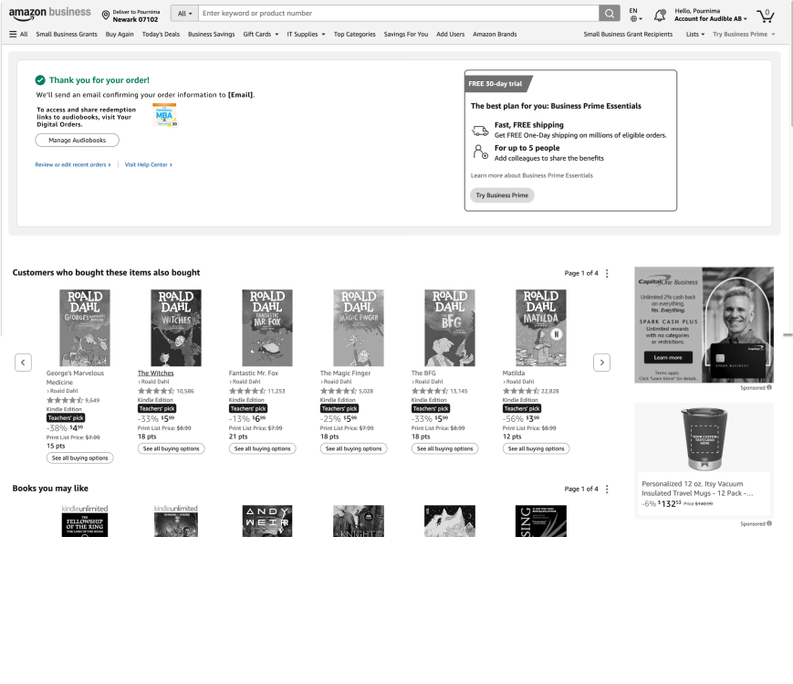Screen dimensions: 793x684
Task: Open Amazon Brands
Action: point(495,35)
